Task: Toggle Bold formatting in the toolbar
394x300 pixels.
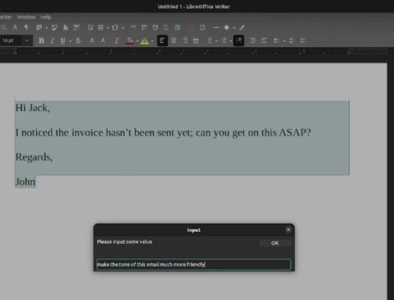Action: pos(41,41)
